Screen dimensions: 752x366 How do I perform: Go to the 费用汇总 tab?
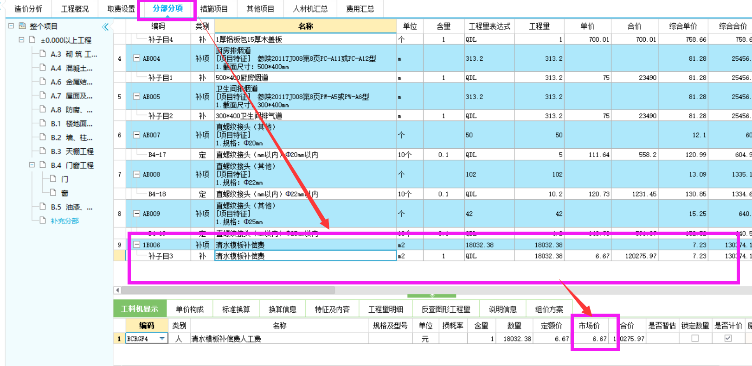click(x=360, y=9)
